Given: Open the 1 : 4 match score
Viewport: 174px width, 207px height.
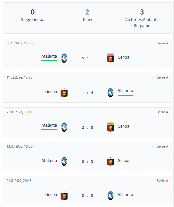Looking at the screenshot, I should pyautogui.click(x=87, y=93).
